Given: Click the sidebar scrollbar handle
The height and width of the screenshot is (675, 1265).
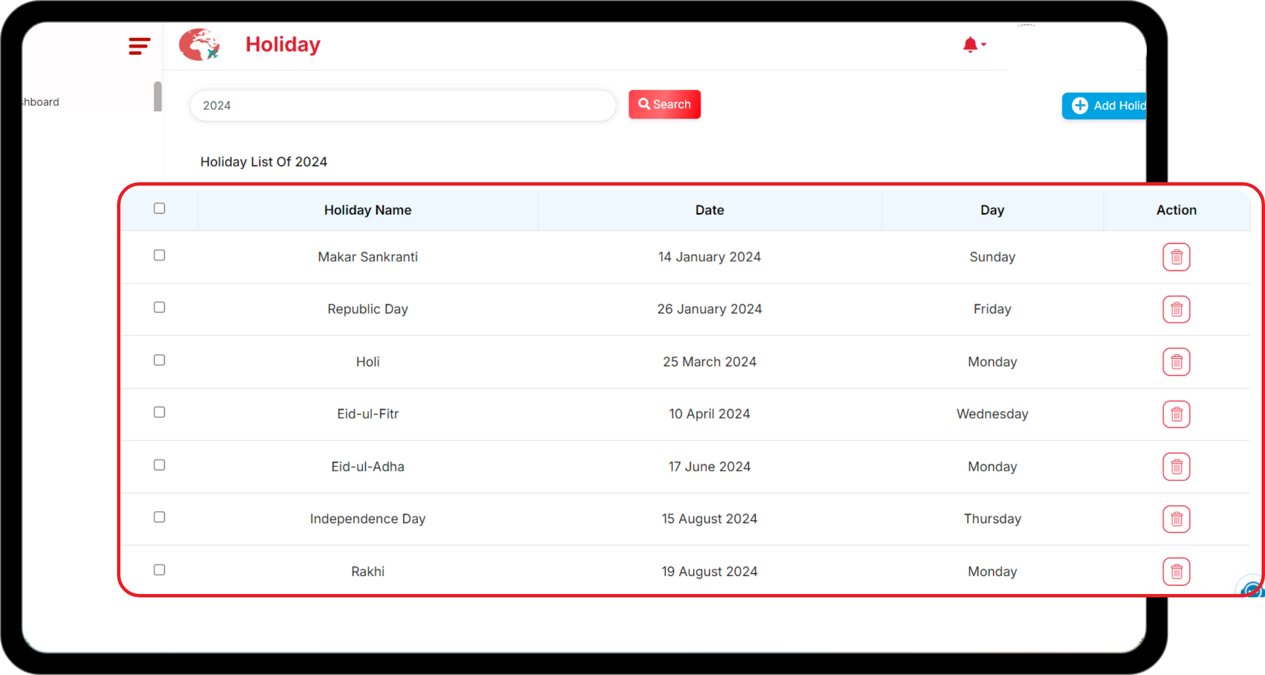Looking at the screenshot, I should [x=158, y=97].
